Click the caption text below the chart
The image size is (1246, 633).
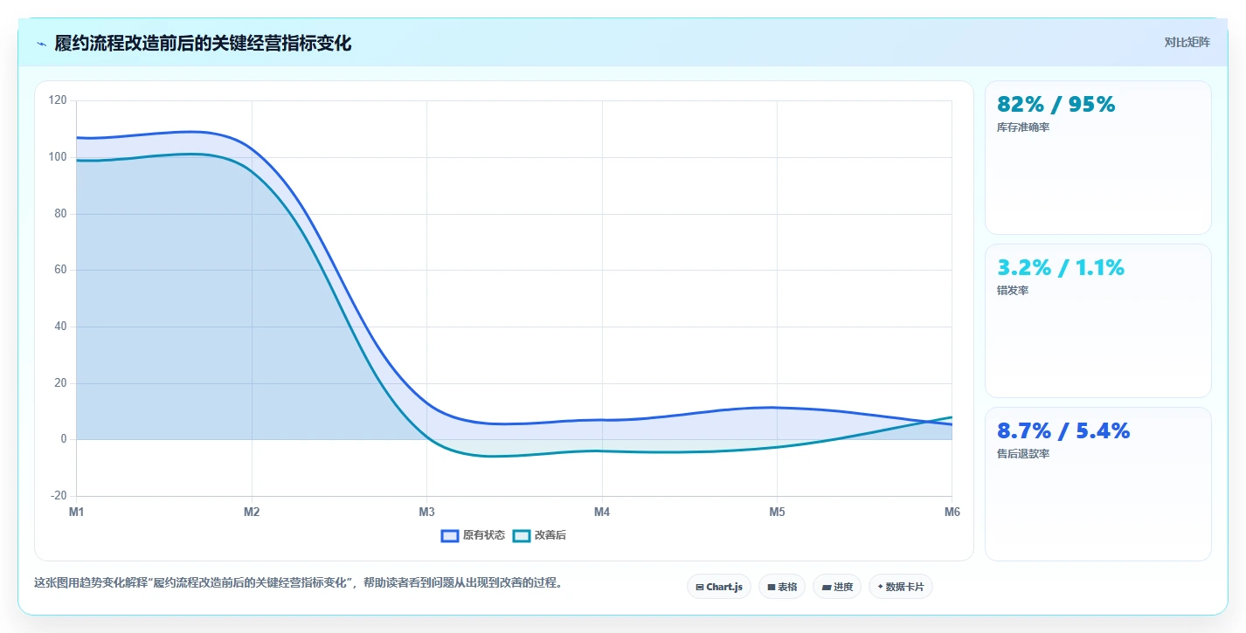tap(298, 583)
